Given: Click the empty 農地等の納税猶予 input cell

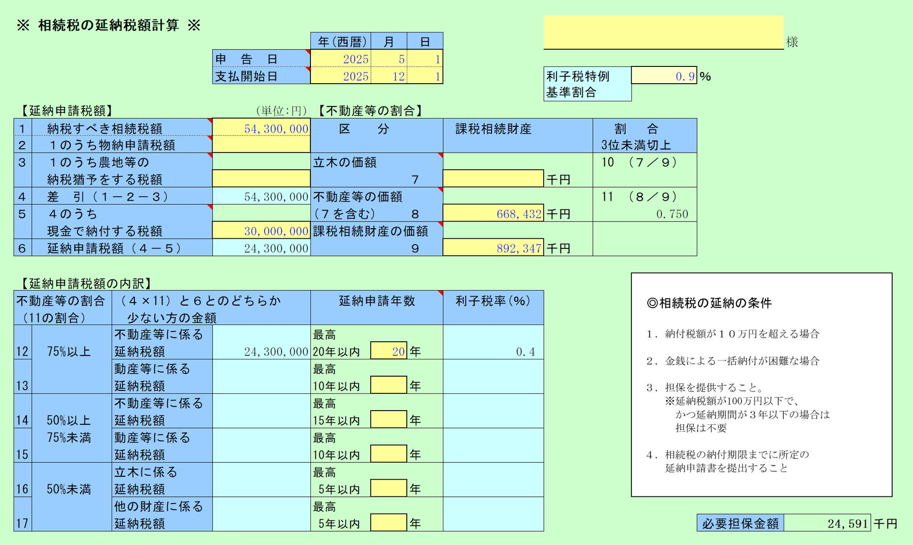Looking at the screenshot, I should [x=261, y=178].
